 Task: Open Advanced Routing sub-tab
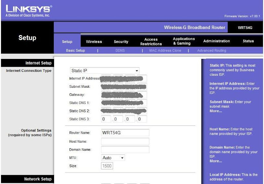[212, 50]
